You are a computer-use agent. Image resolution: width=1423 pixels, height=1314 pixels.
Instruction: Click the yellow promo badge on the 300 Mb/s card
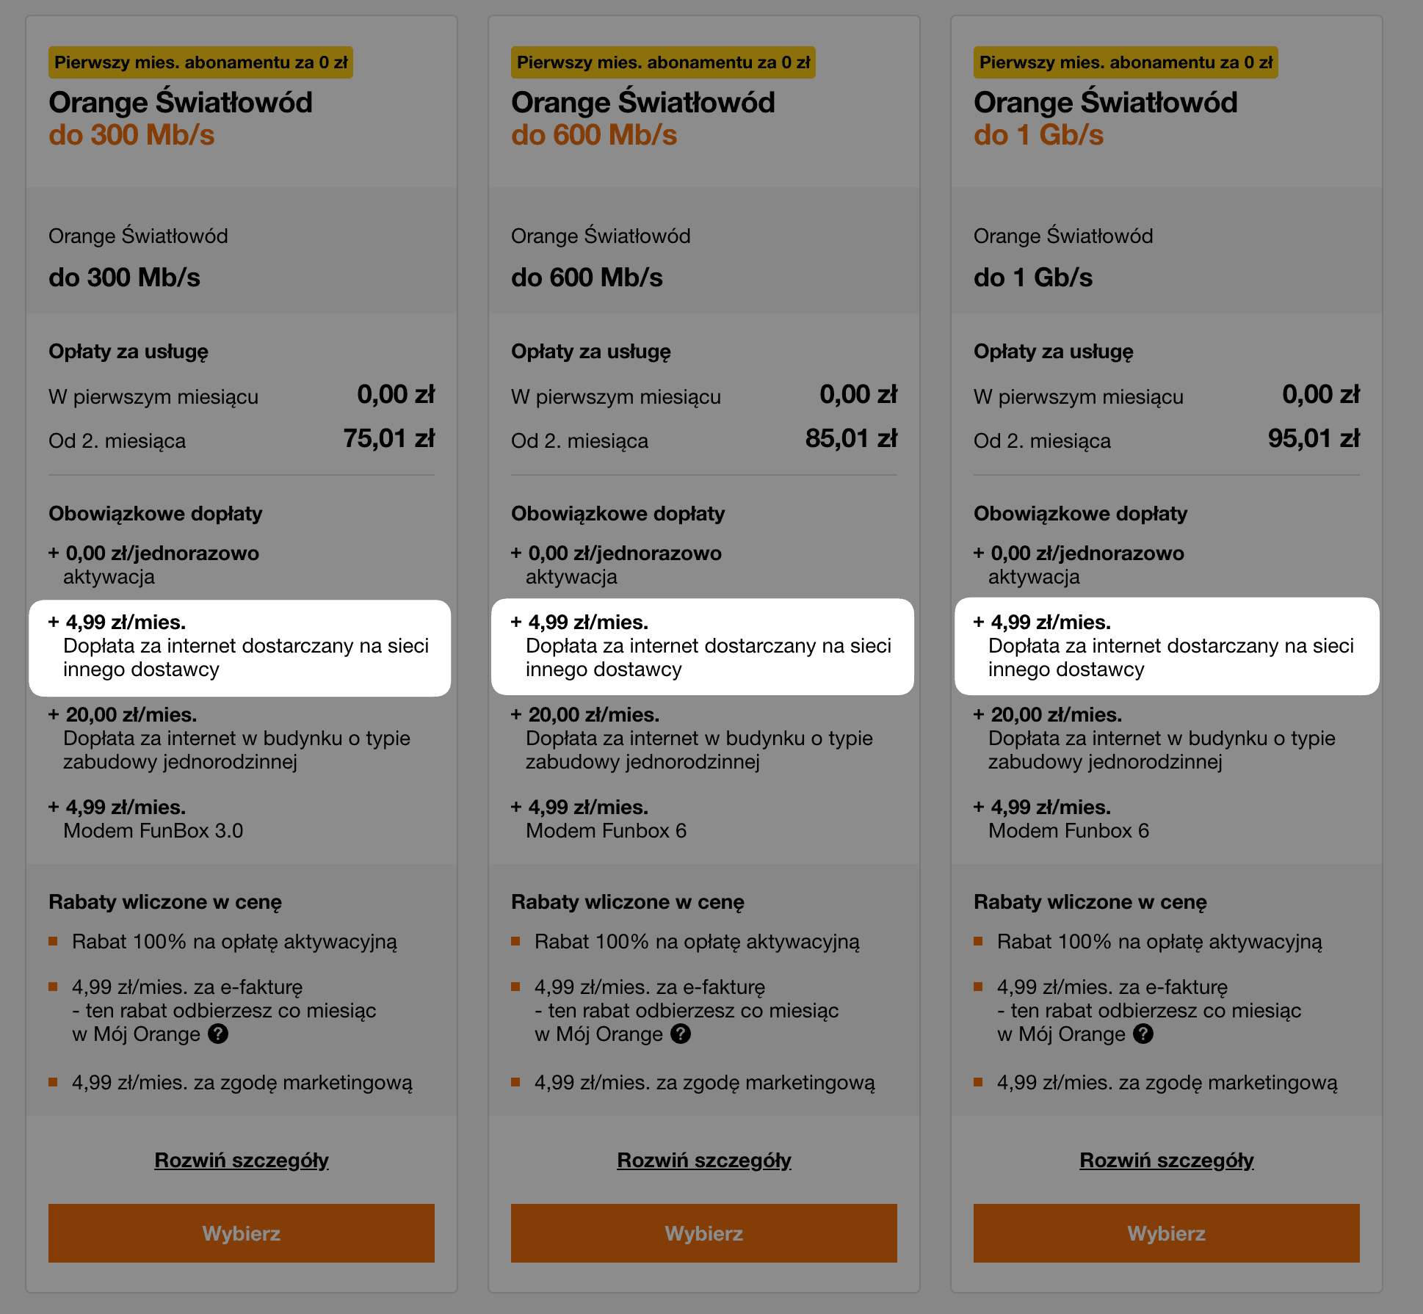(x=200, y=62)
